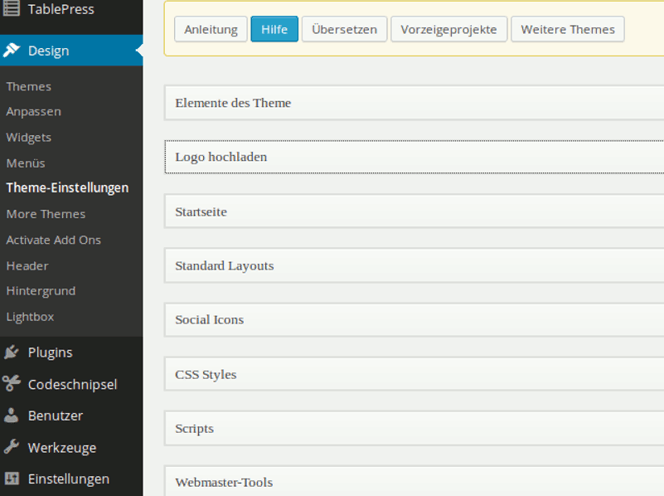Click the Codeschnipsel scissors icon
Screen dimensions: 664x496
coord(12,384)
